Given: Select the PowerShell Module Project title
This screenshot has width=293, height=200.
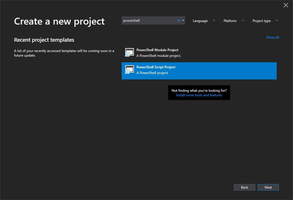Looking at the screenshot, I should click(x=157, y=50).
